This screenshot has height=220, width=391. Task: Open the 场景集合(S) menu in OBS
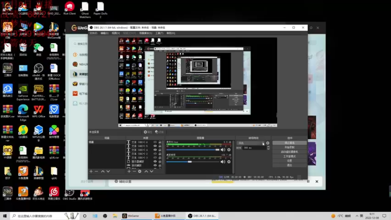146,33
